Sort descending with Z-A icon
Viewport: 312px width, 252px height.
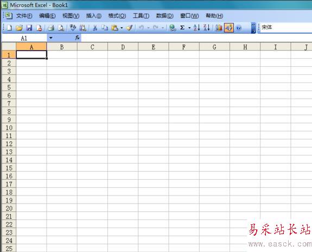pyautogui.click(x=207, y=28)
